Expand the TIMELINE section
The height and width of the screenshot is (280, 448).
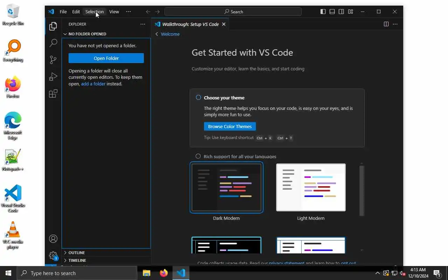click(x=106, y=260)
